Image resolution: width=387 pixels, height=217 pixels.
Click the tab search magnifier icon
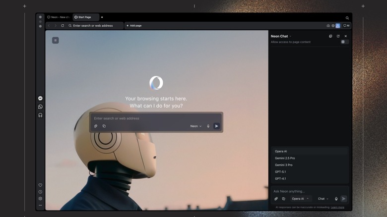tap(347, 18)
